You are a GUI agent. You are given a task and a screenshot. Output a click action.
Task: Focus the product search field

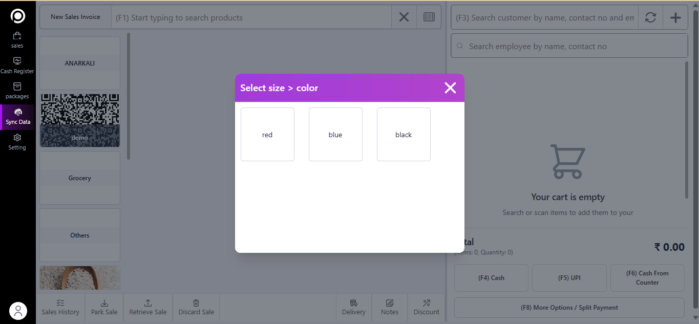coord(251,18)
